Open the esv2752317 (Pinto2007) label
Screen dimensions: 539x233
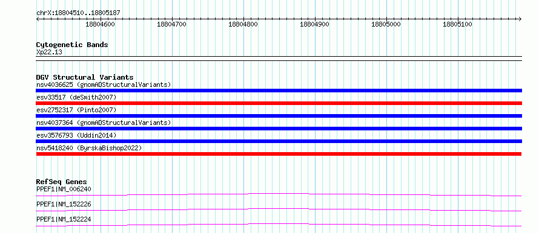pos(76,110)
